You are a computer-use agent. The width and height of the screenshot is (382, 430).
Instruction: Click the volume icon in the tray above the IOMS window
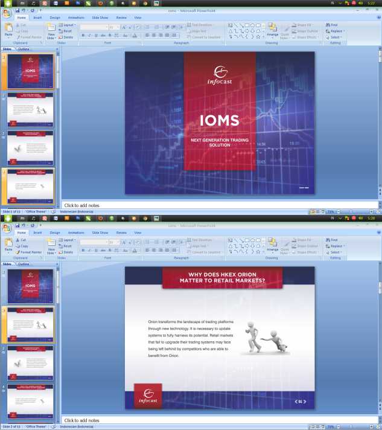360,3
